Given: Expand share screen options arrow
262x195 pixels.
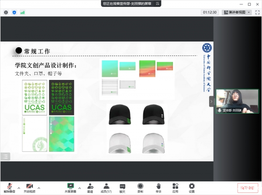Looking at the screenshot, I should tap(79, 188).
